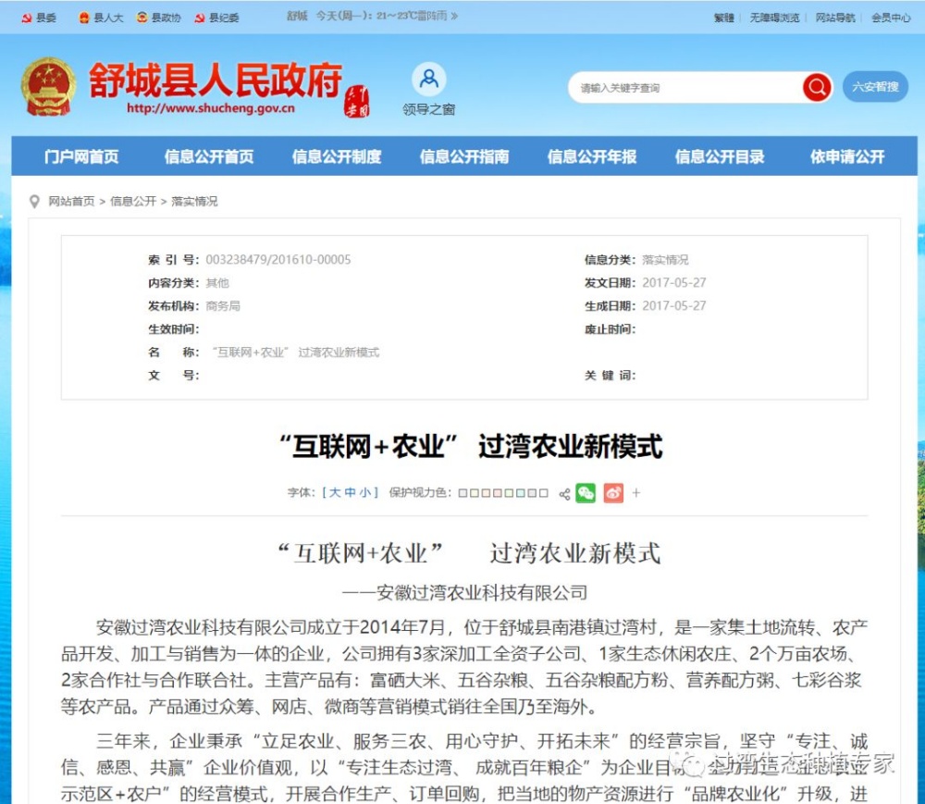Viewport: 925px width, 804px height.
Task: Open the 门户网首页 menu item
Action: click(80, 156)
